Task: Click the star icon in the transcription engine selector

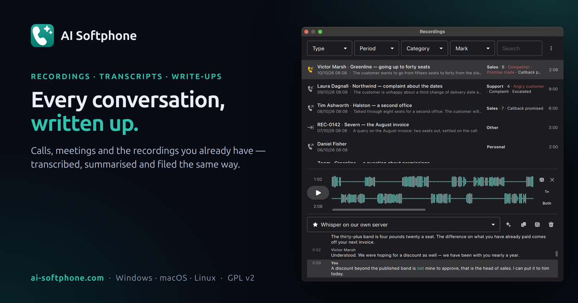Action: point(315,225)
